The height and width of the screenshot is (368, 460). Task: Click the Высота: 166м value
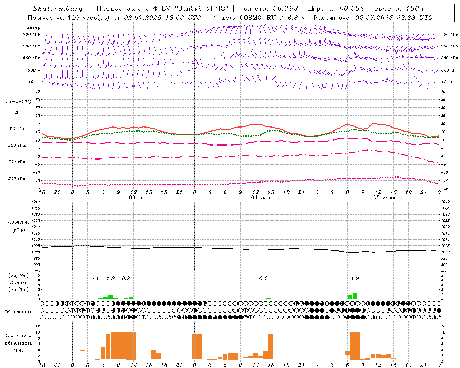tap(399, 9)
